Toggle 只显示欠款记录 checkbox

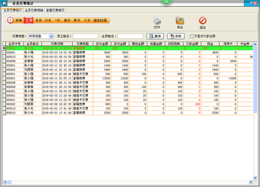(x=191, y=36)
